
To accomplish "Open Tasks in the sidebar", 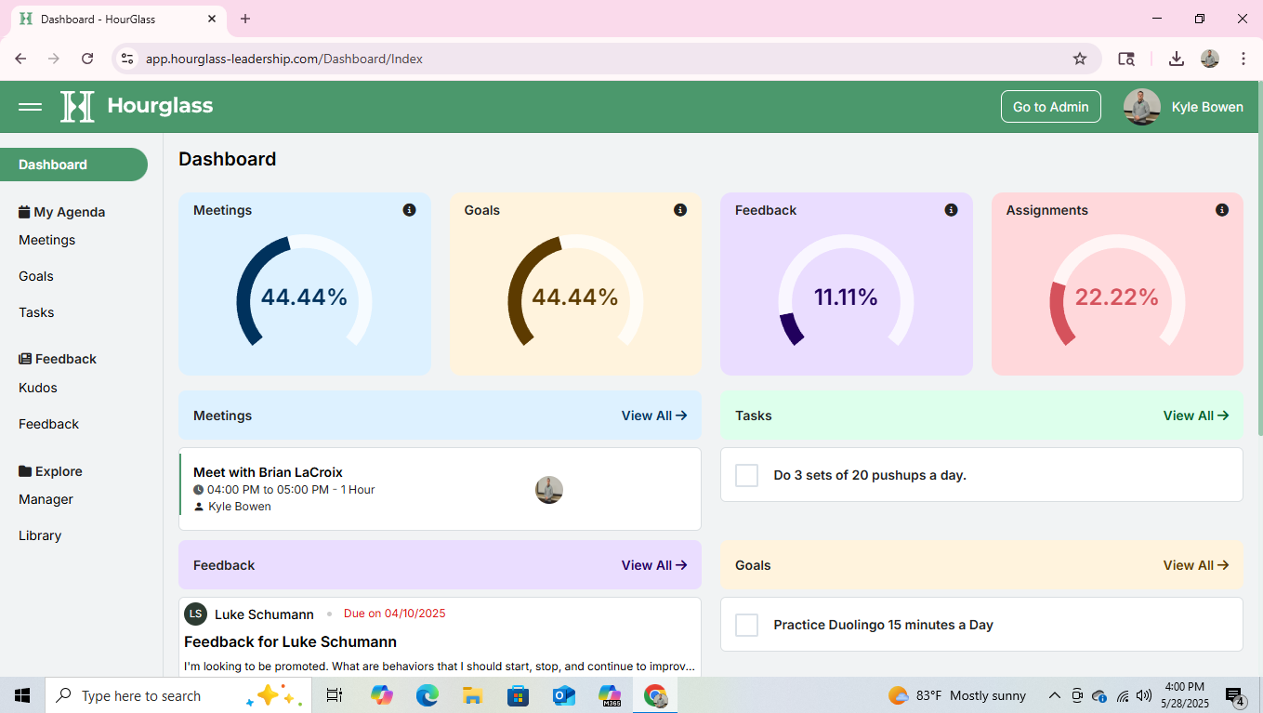I will 36,312.
